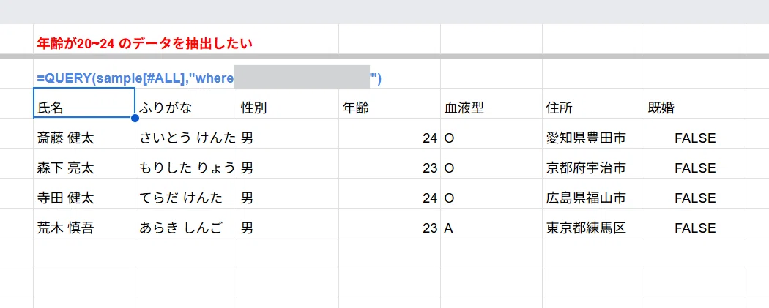Click the FALSE value in 斎藤 健太's row
769x308 pixels.
click(695, 133)
